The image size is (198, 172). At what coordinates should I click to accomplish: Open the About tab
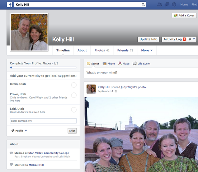82,51
